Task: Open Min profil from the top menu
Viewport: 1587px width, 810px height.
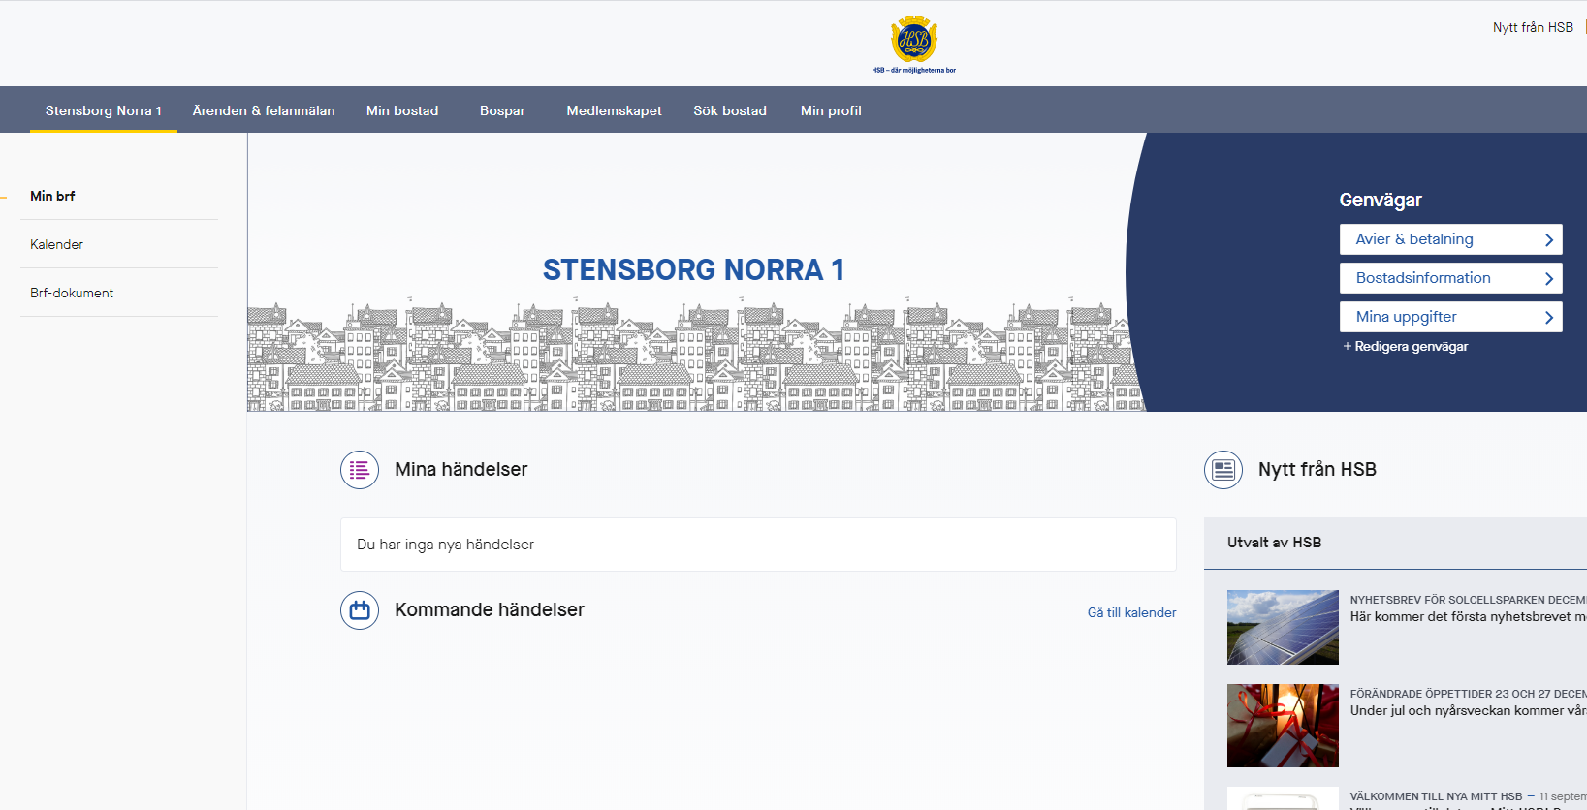Action: pyautogui.click(x=831, y=110)
